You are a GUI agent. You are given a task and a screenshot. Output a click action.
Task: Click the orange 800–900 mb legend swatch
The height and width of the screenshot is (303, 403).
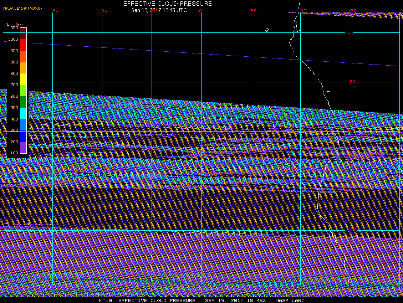pyautogui.click(x=23, y=68)
